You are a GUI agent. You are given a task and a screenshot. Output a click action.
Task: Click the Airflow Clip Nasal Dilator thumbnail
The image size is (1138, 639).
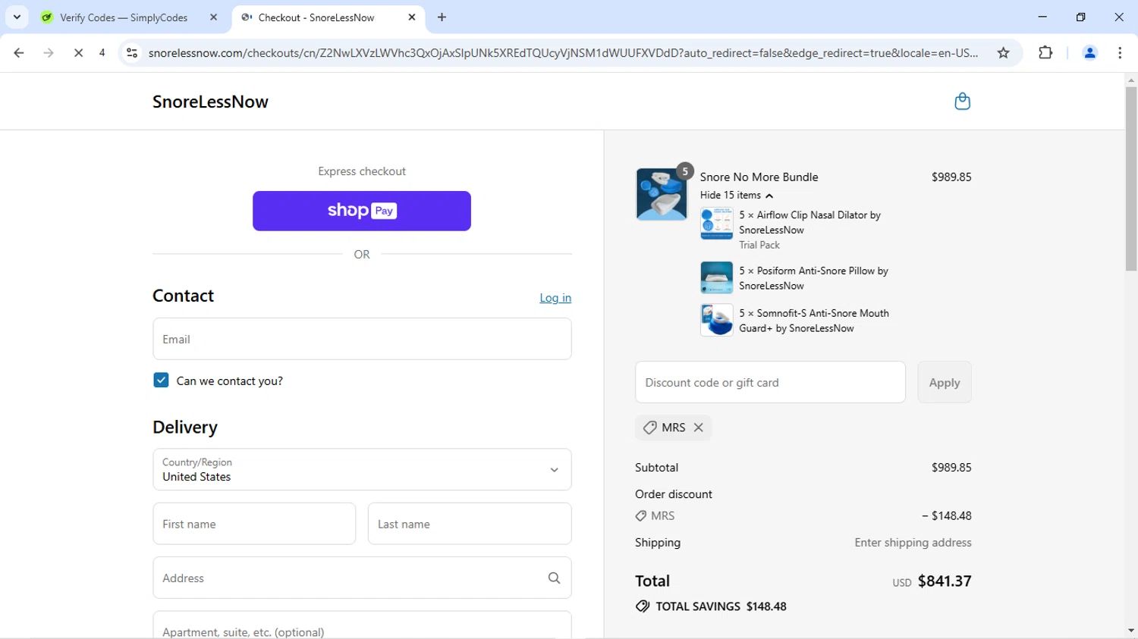pyautogui.click(x=716, y=224)
